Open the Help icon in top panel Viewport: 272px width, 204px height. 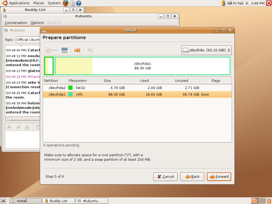click(x=79, y=3)
